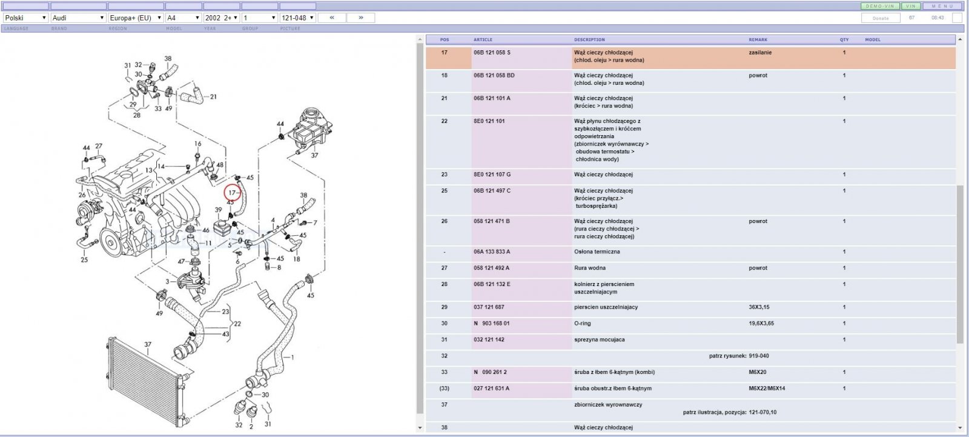
Task: Open the Model dropdown showing A4
Action: pyautogui.click(x=184, y=18)
